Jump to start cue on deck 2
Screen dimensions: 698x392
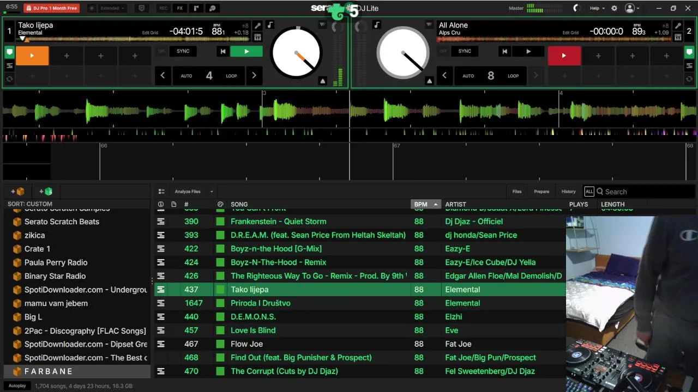click(505, 51)
